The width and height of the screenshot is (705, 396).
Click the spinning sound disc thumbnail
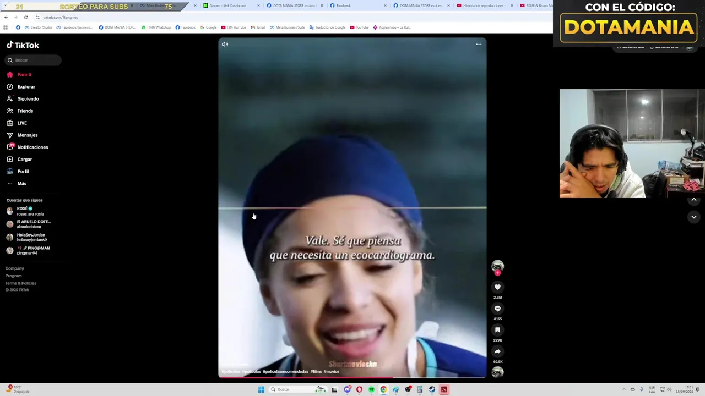497,372
